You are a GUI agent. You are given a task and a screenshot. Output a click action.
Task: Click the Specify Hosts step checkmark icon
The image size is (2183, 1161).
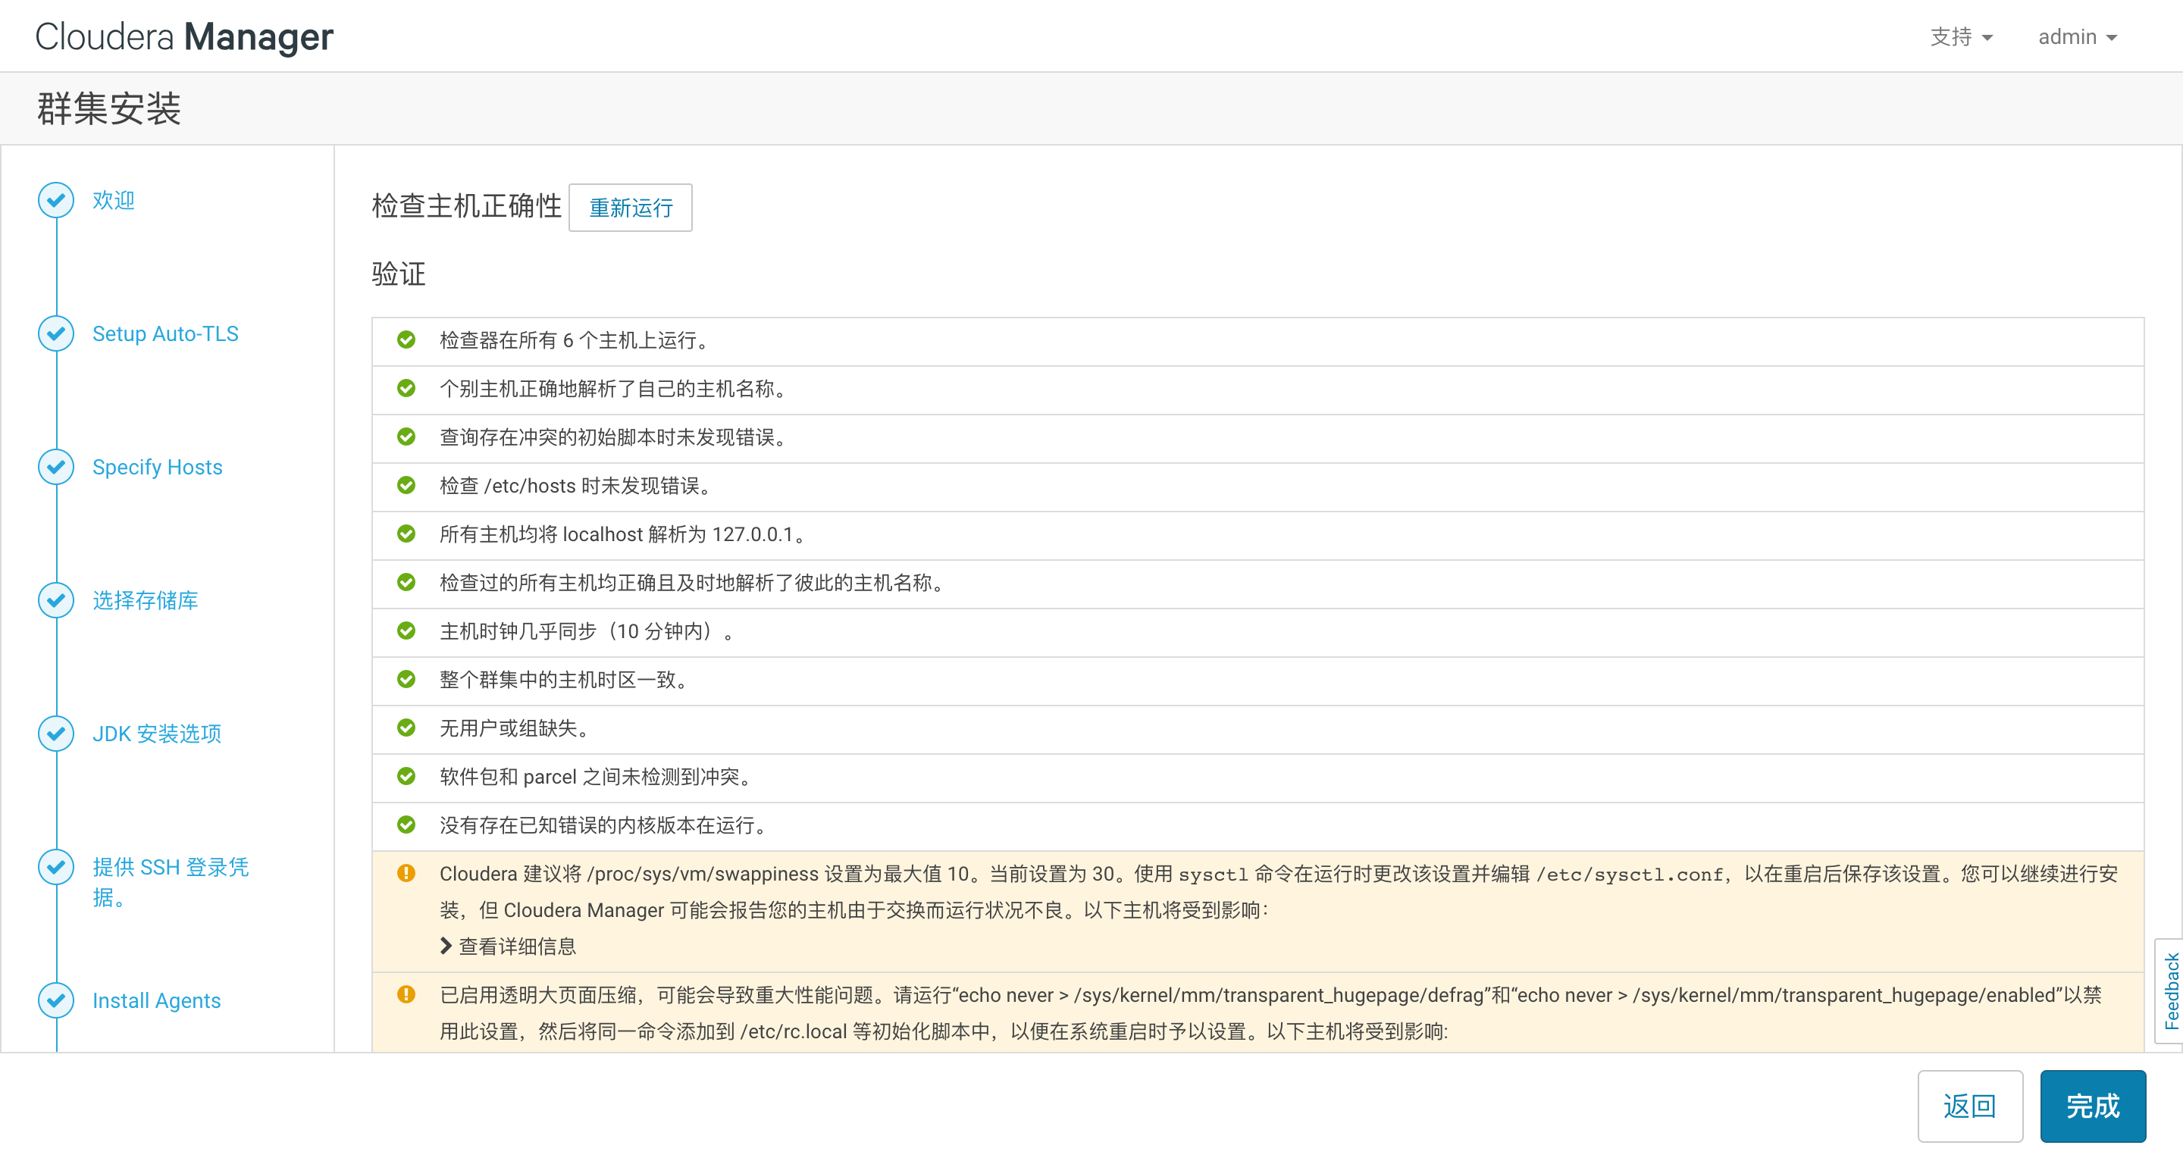point(56,466)
